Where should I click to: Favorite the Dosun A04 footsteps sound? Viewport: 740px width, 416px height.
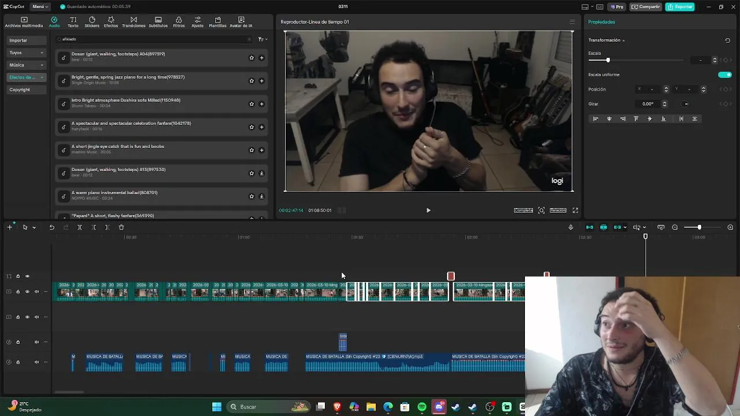pos(251,58)
